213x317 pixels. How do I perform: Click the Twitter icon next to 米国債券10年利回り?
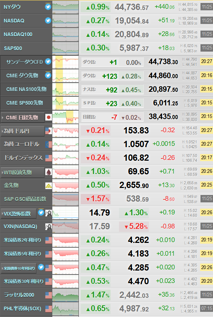coord(41,267)
